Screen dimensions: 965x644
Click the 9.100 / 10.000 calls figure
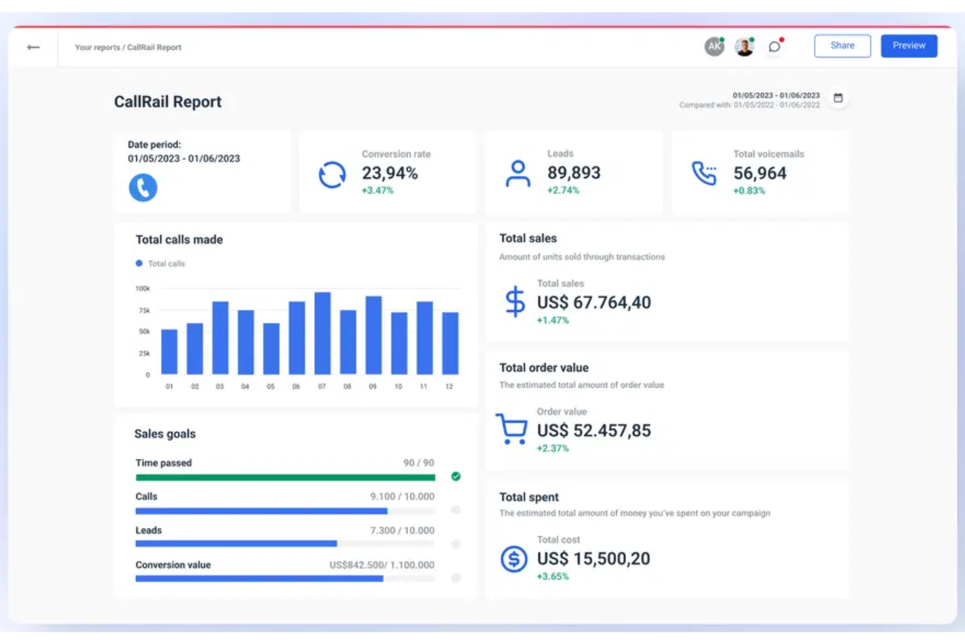click(x=402, y=497)
